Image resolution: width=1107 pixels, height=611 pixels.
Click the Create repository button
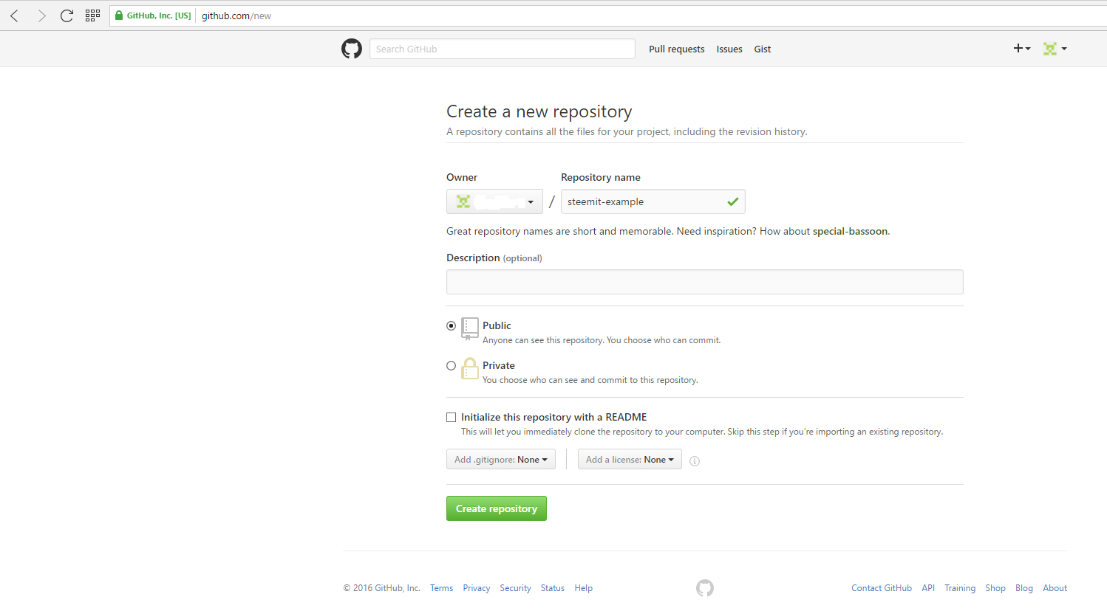pos(497,508)
